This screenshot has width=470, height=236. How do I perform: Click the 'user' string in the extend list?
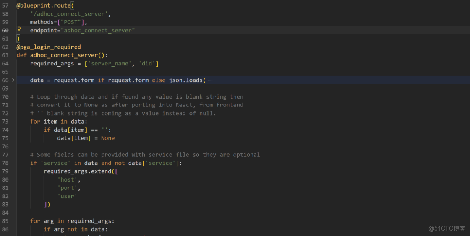coord(67,196)
